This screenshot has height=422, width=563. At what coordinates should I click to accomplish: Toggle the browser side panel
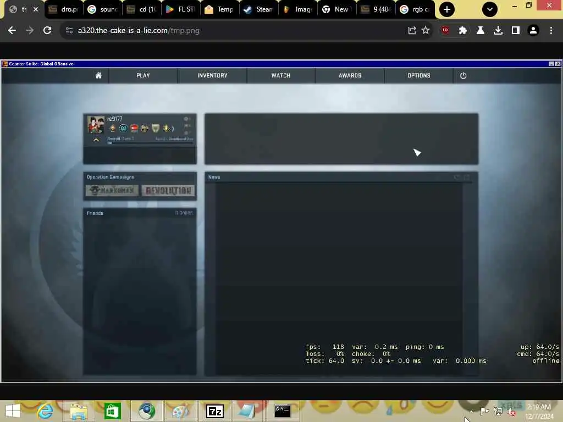(516, 31)
